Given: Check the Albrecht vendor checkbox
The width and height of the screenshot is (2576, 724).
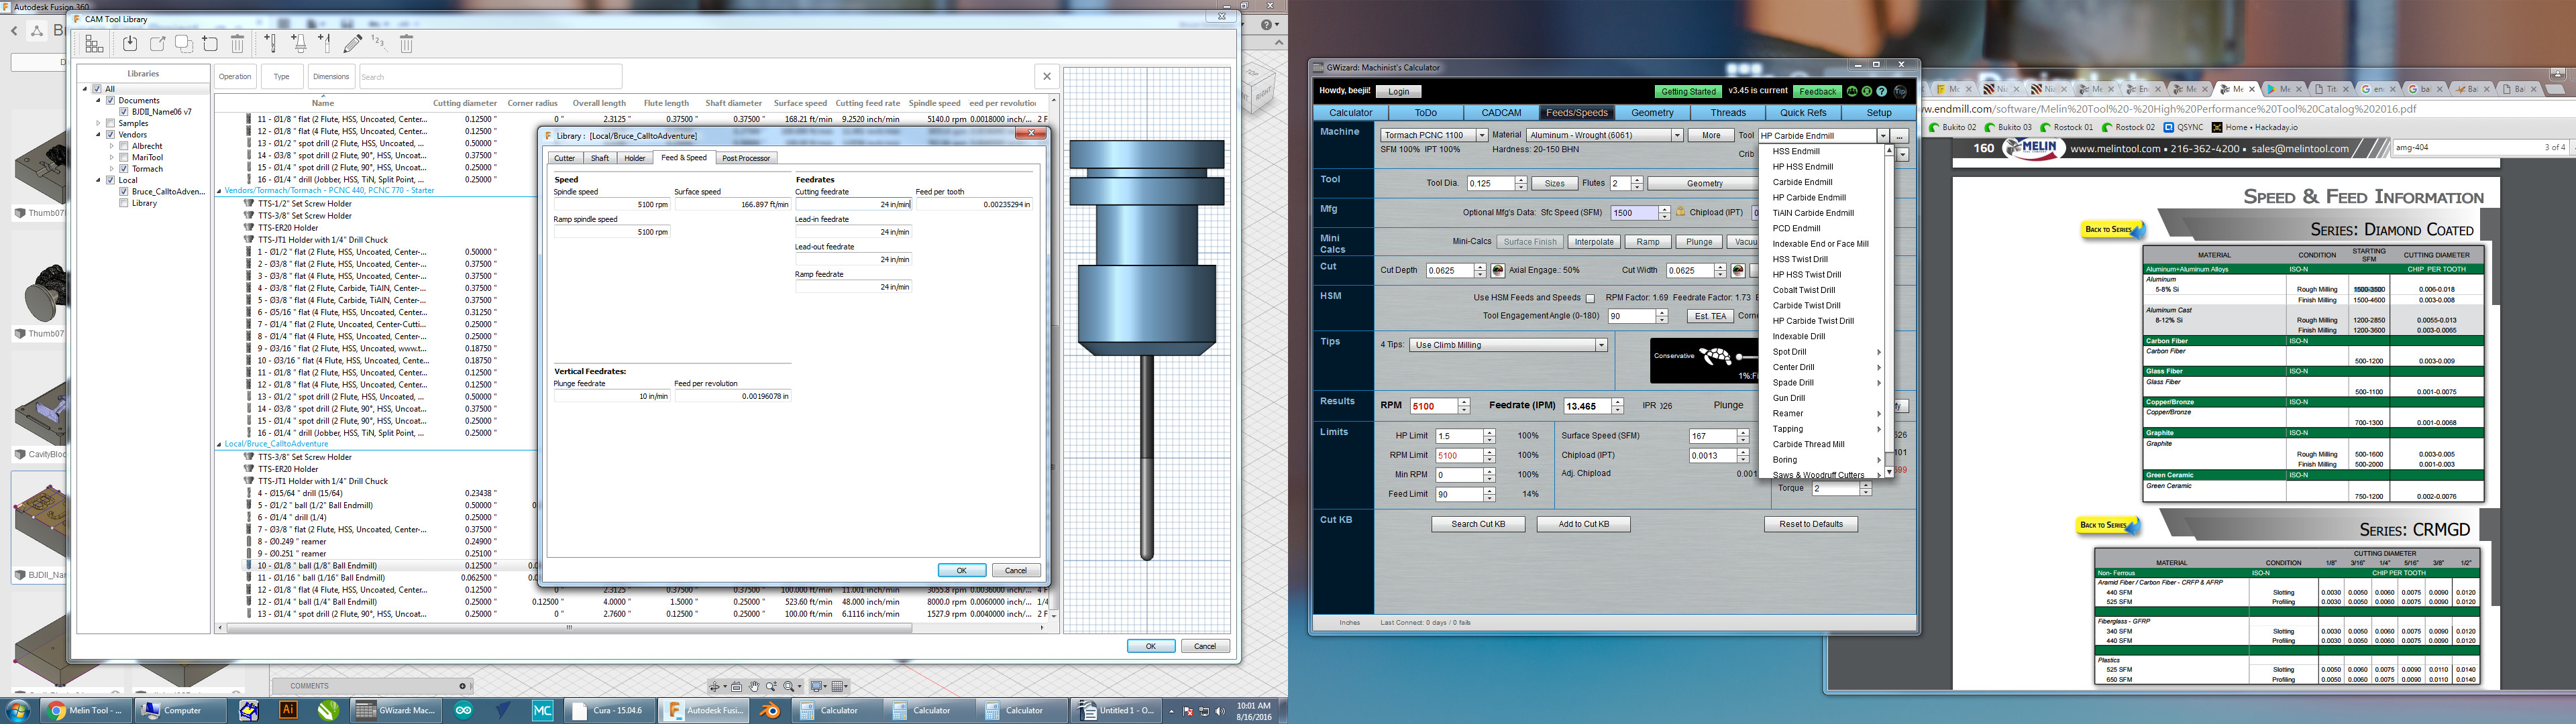Looking at the screenshot, I should (x=124, y=146).
